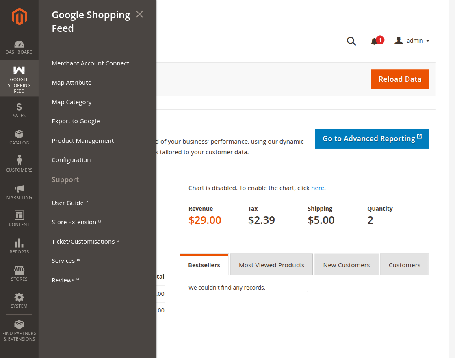Image resolution: width=455 pixels, height=358 pixels.
Task: Open the Ticket/Customisations external link
Action: 85,242
